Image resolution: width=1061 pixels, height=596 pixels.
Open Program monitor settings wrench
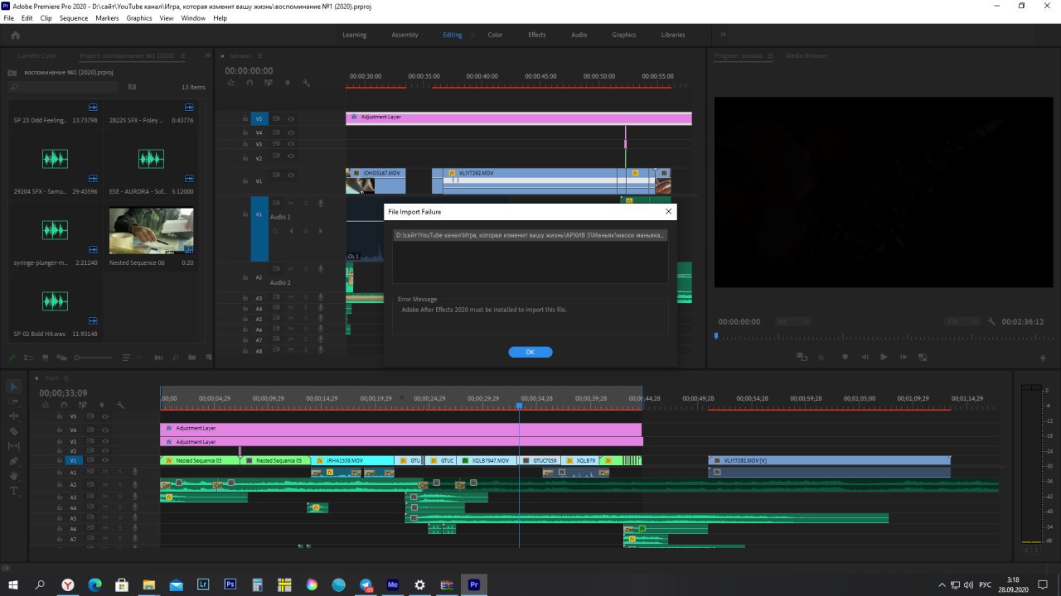click(991, 321)
